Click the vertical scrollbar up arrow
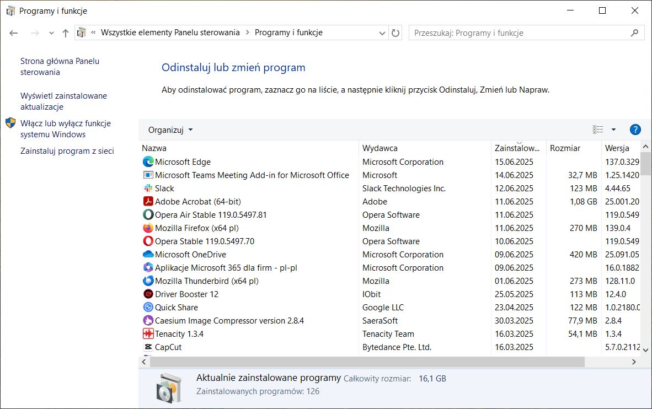This screenshot has width=652, height=409. click(x=645, y=147)
